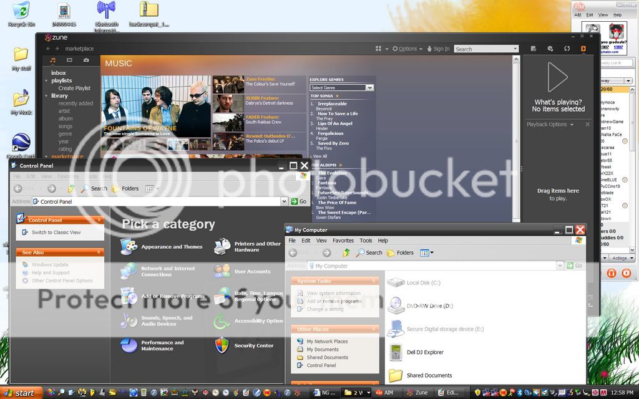
Task: Open Local Disk (C:) in My Computer
Action: [424, 282]
